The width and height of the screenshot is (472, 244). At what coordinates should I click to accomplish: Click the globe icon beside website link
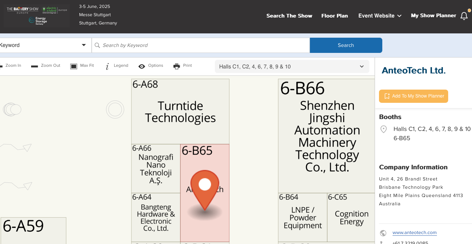coord(383,233)
